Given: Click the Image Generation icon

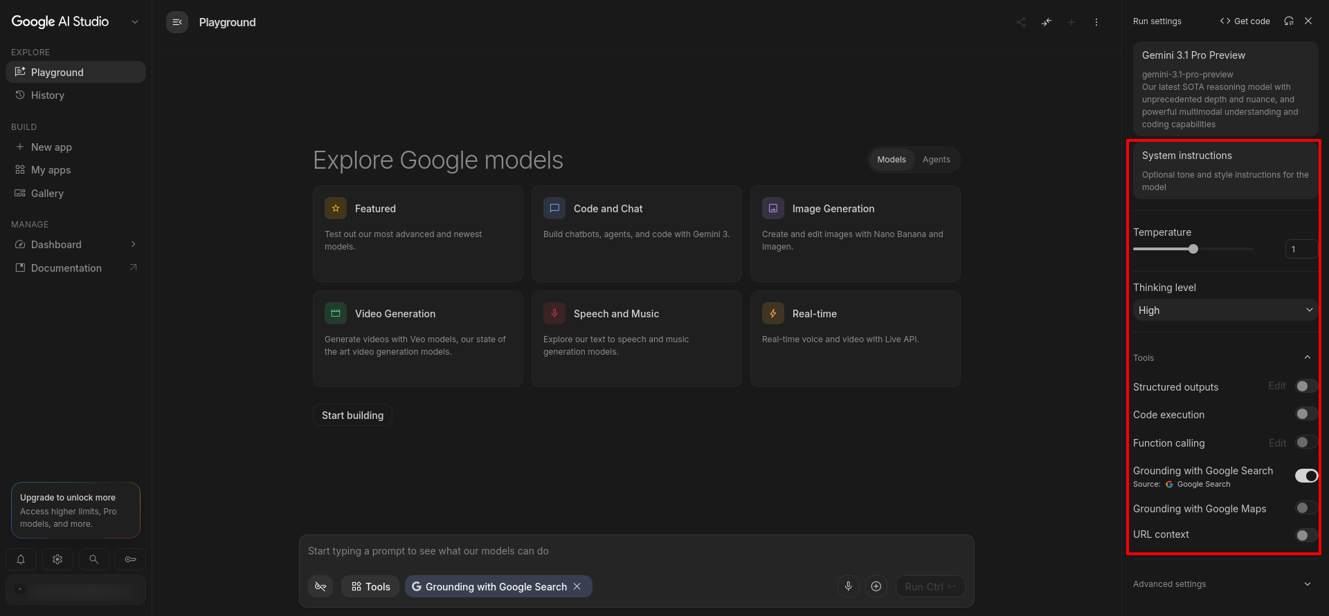Looking at the screenshot, I should click(x=773, y=208).
